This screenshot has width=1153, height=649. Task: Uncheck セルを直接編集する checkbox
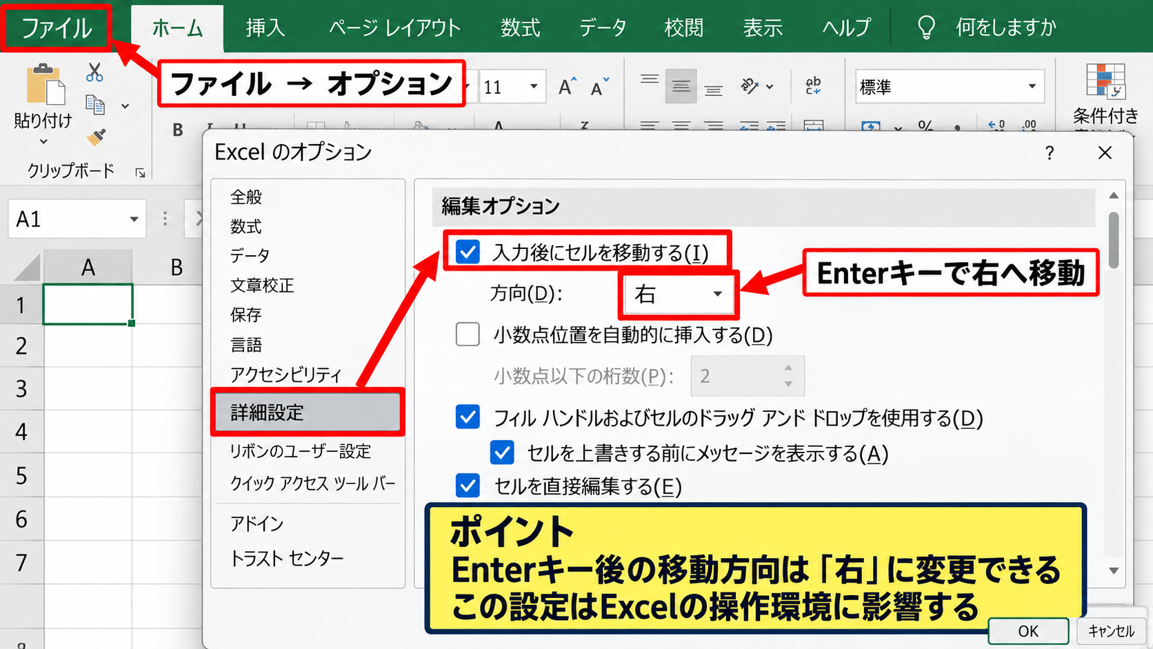(468, 486)
